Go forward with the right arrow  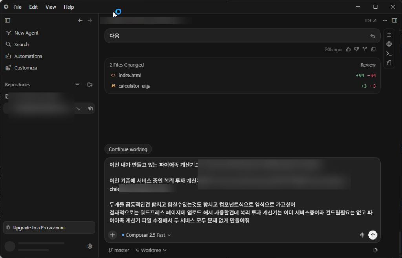click(x=90, y=20)
